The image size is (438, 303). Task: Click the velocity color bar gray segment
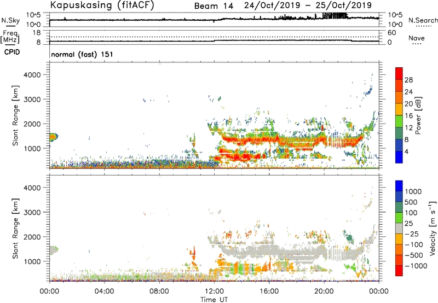pos(399,229)
